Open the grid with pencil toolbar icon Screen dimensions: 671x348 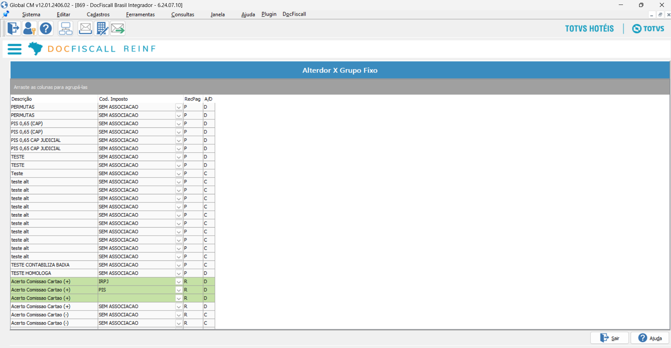click(x=102, y=28)
